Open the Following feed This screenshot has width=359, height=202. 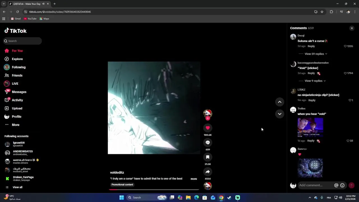click(x=19, y=67)
